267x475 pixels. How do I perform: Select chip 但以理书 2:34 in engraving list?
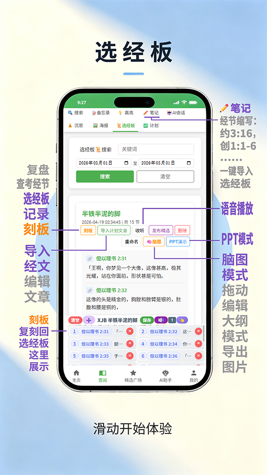pos(164,344)
